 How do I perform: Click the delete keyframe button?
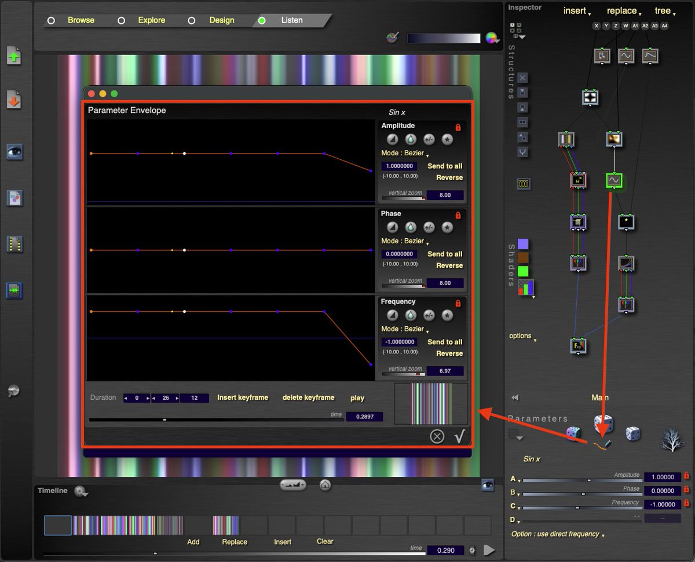[308, 397]
